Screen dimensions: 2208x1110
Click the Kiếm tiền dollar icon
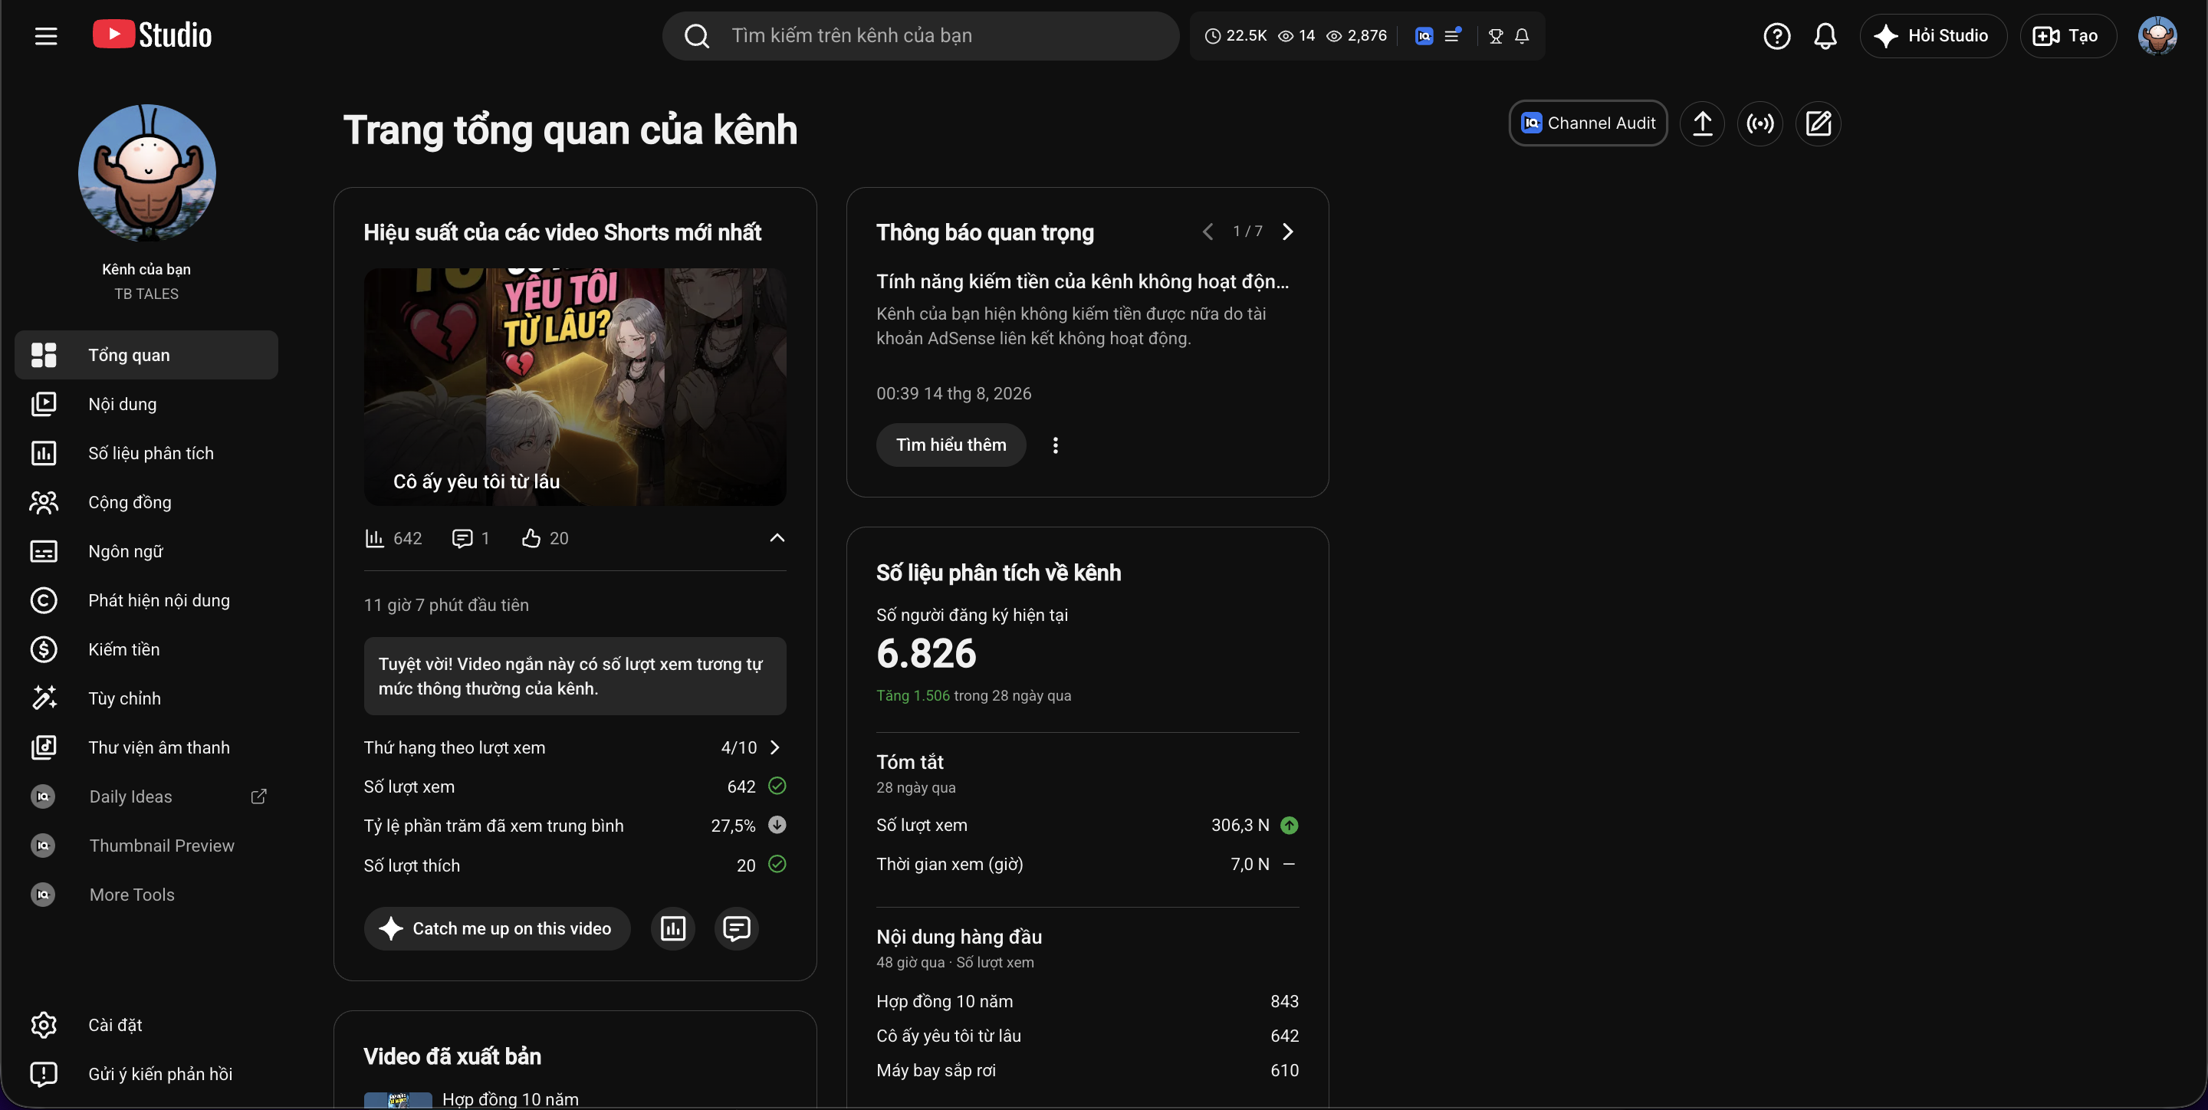point(44,649)
